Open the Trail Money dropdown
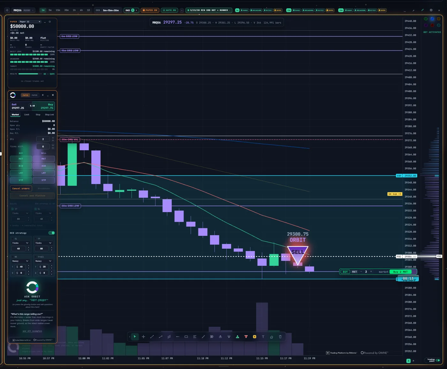Viewport: 447px width, 369px height. coord(43,261)
